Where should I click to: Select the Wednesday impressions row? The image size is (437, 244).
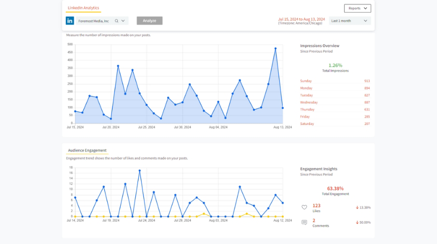click(335, 102)
